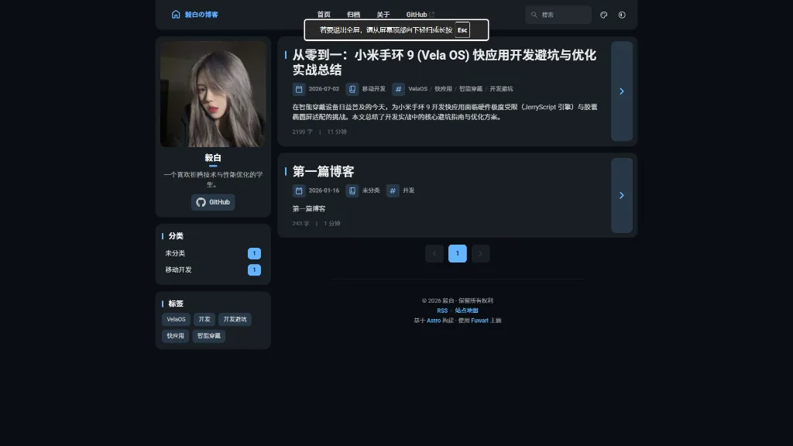Click the hash tag icon before VelaOS in the post meta
Viewport: 793px width, 446px height.
point(399,89)
